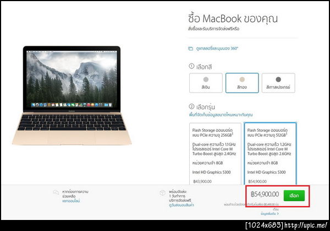The width and height of the screenshot is (330, 231).
Task: Click the green เลือก select button
Action: [x=294, y=196]
